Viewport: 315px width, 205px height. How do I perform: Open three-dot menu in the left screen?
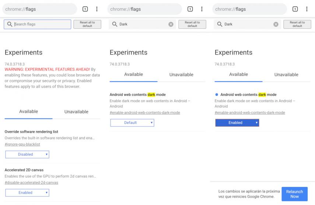97,9
